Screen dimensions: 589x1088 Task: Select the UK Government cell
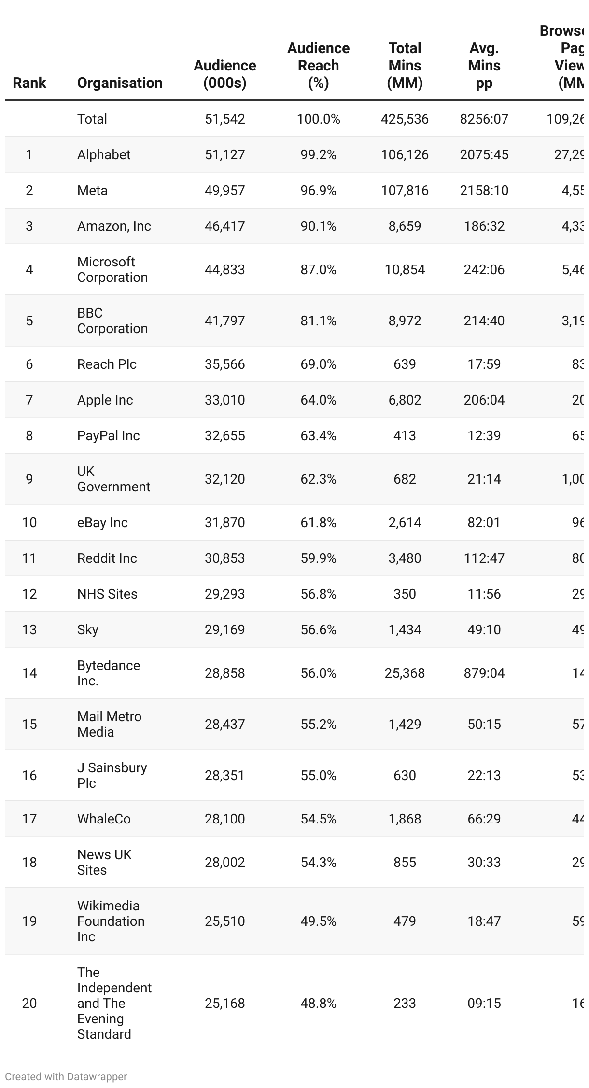pos(113,479)
